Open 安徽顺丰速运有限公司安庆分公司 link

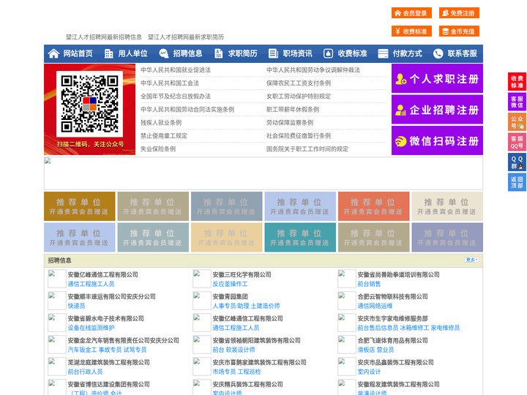[111, 296]
